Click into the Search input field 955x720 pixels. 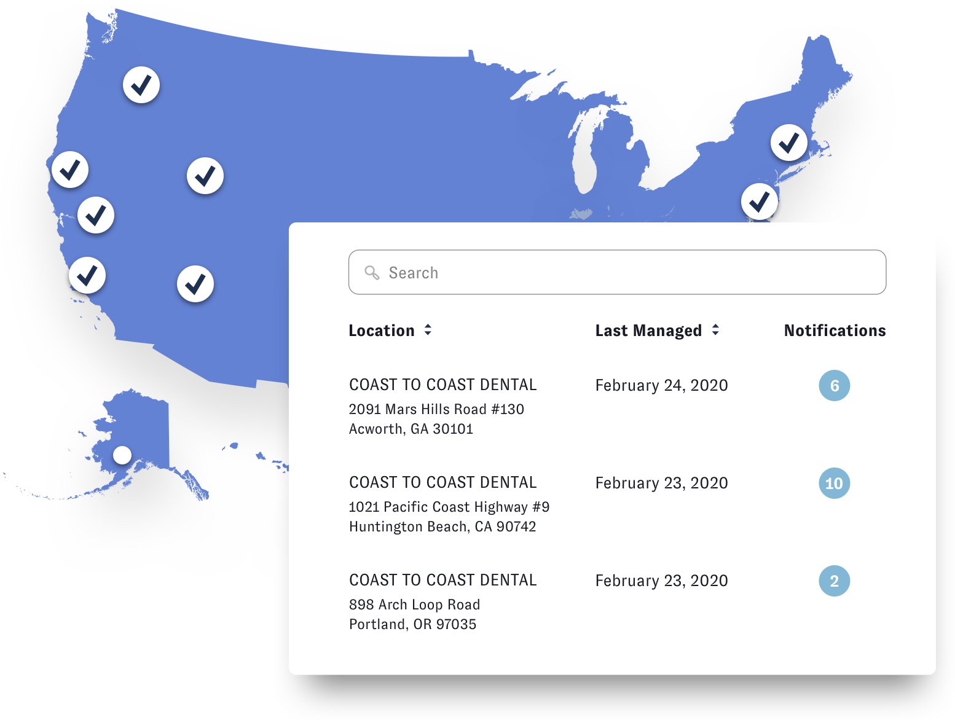tap(617, 272)
